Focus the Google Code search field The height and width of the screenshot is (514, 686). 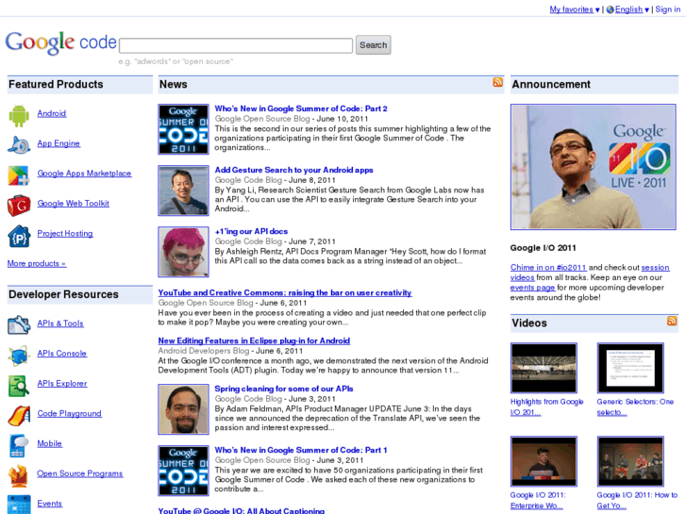tap(236, 45)
